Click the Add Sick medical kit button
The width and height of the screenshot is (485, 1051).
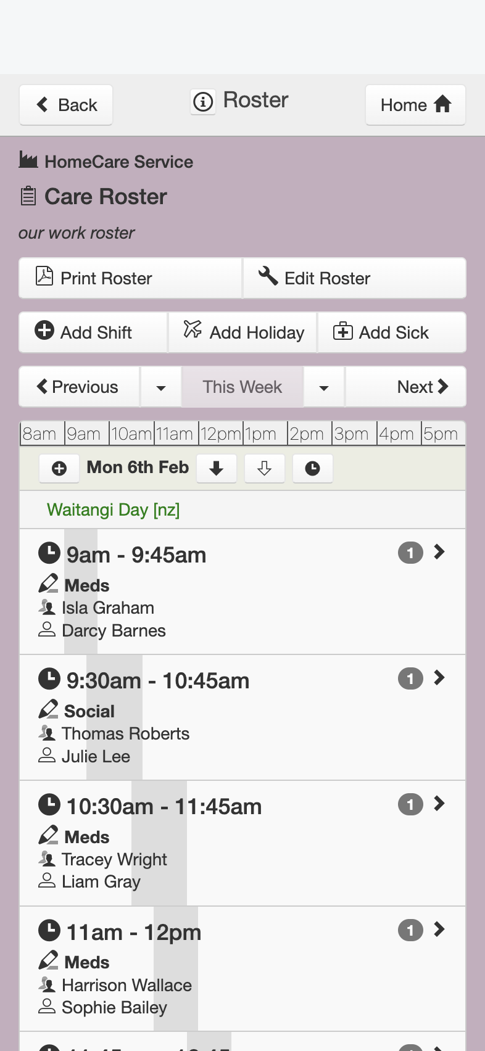[x=392, y=332]
